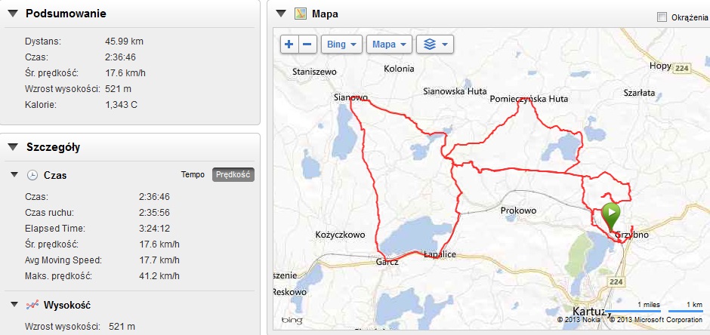Click the map icon next to Mapa title
The height and width of the screenshot is (335, 710).
tap(300, 14)
